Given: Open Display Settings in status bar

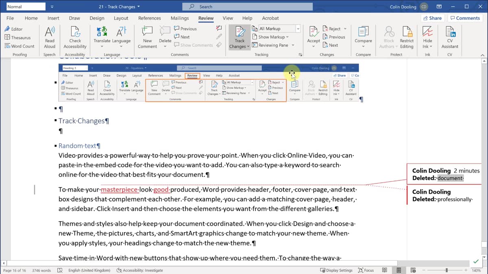Looking at the screenshot, I should pyautogui.click(x=336, y=270).
